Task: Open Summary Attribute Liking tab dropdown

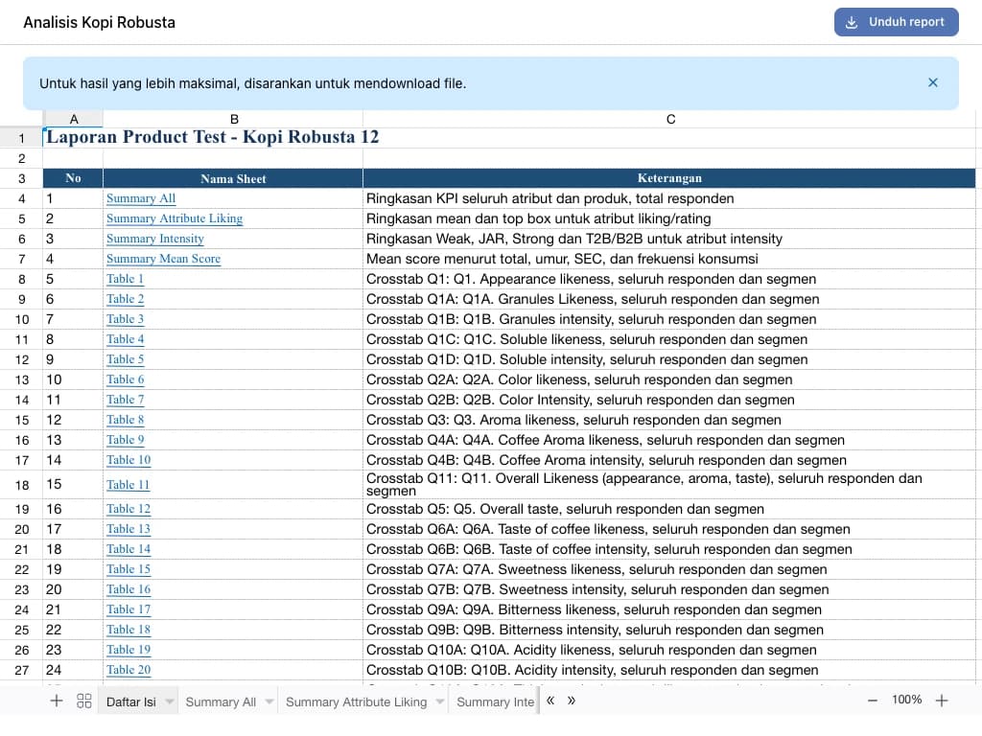Action: tap(440, 701)
